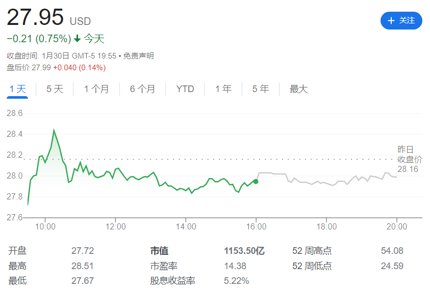Click the green closing-price dot on chart
430x291 pixels.
256,181
